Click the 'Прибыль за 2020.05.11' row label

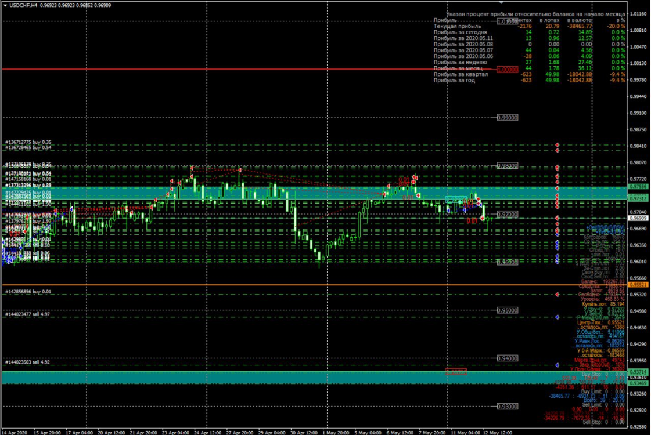(463, 38)
